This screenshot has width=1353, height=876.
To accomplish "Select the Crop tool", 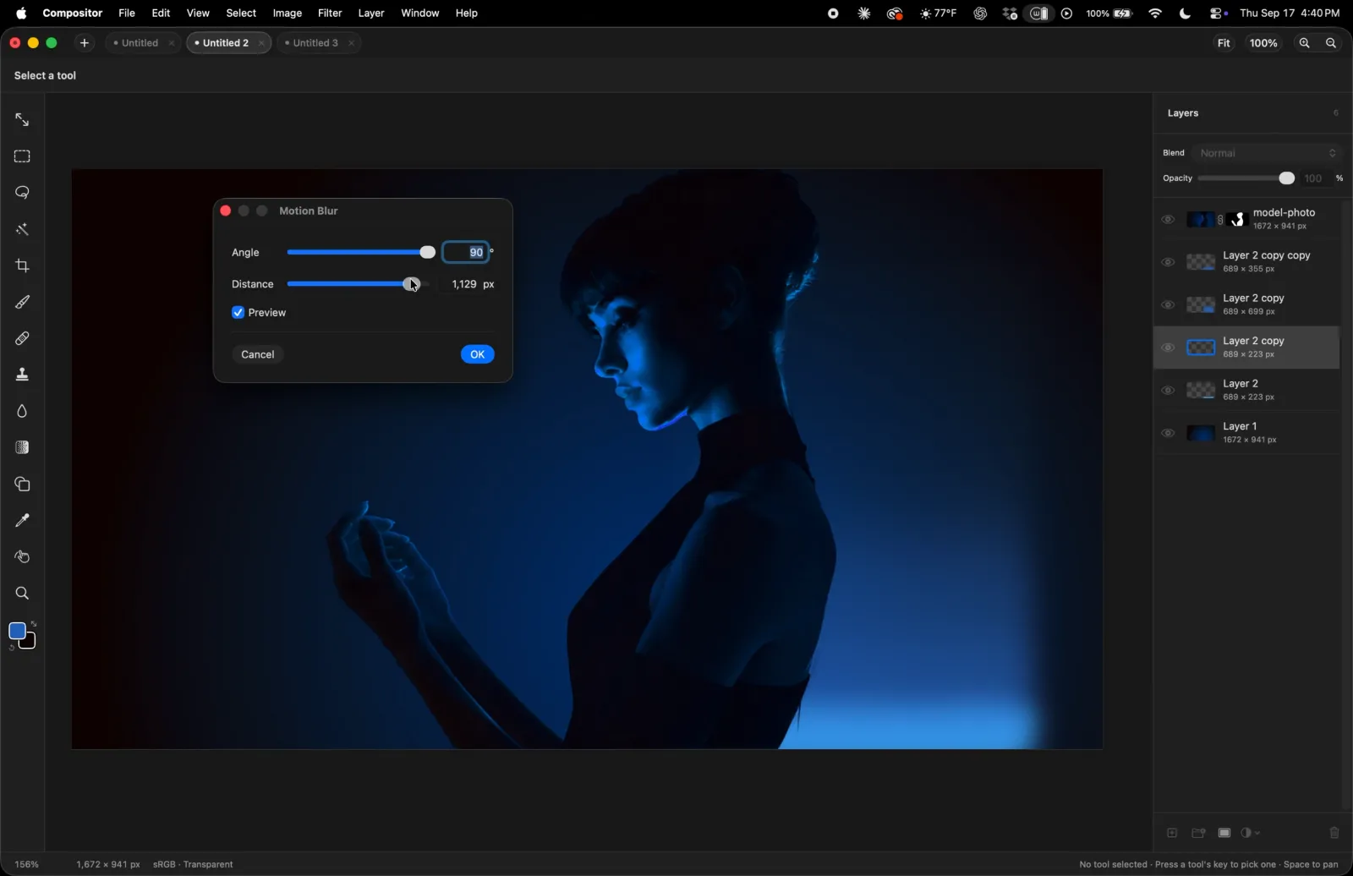I will [x=22, y=266].
